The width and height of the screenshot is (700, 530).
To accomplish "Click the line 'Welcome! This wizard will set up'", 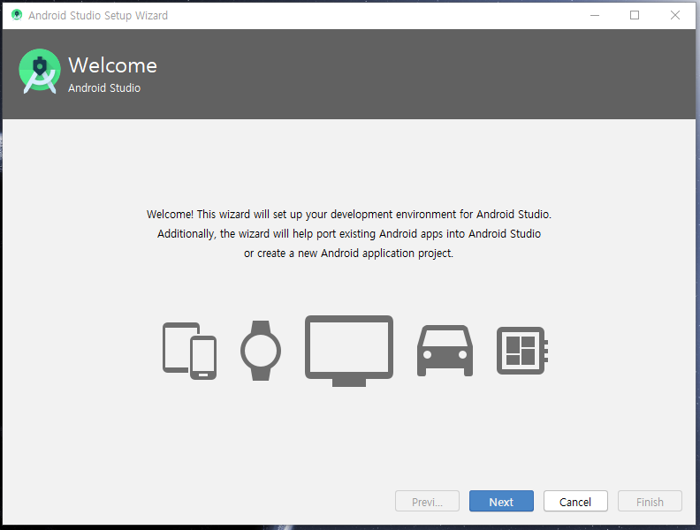I will click(x=348, y=215).
